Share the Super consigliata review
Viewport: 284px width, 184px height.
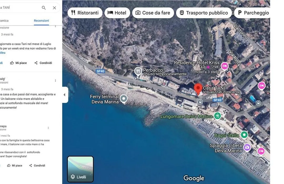(x=37, y=166)
